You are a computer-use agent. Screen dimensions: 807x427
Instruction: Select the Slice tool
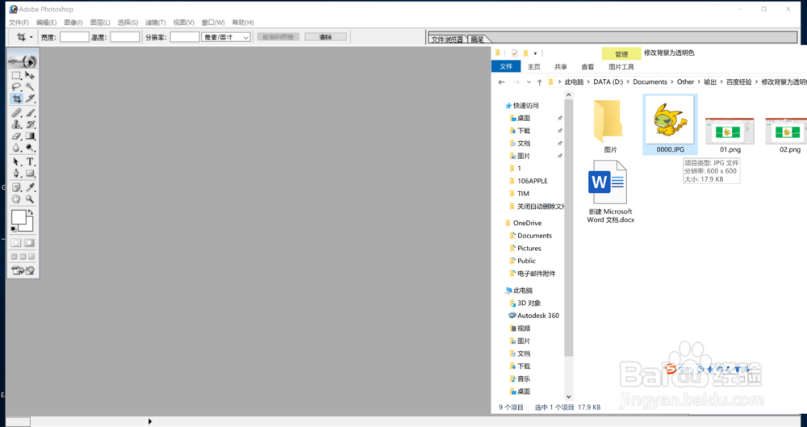click(x=30, y=98)
